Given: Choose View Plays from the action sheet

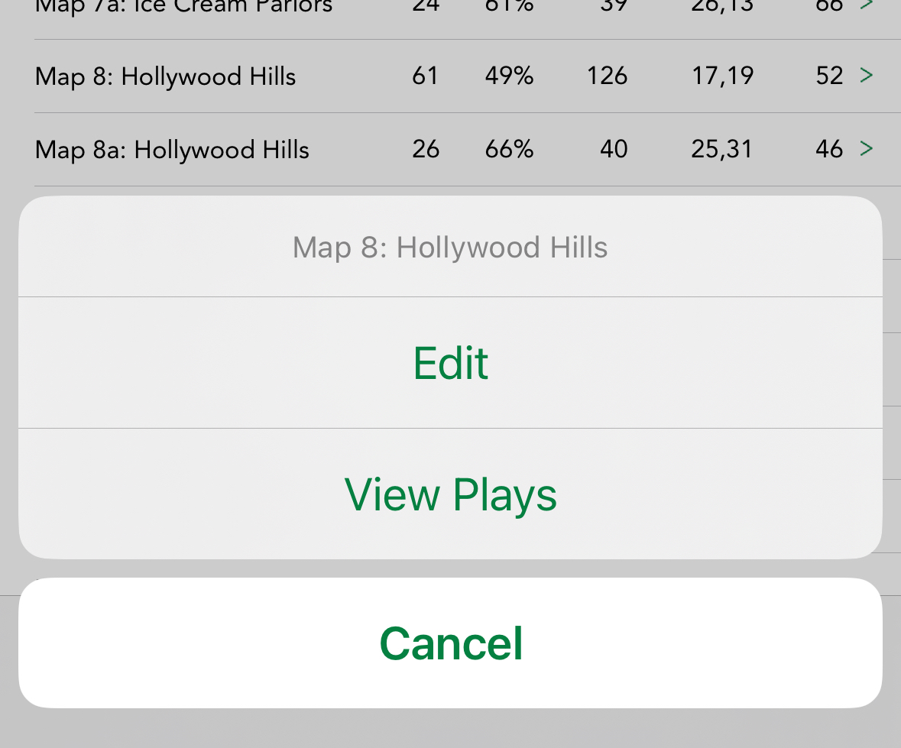Looking at the screenshot, I should (450, 494).
